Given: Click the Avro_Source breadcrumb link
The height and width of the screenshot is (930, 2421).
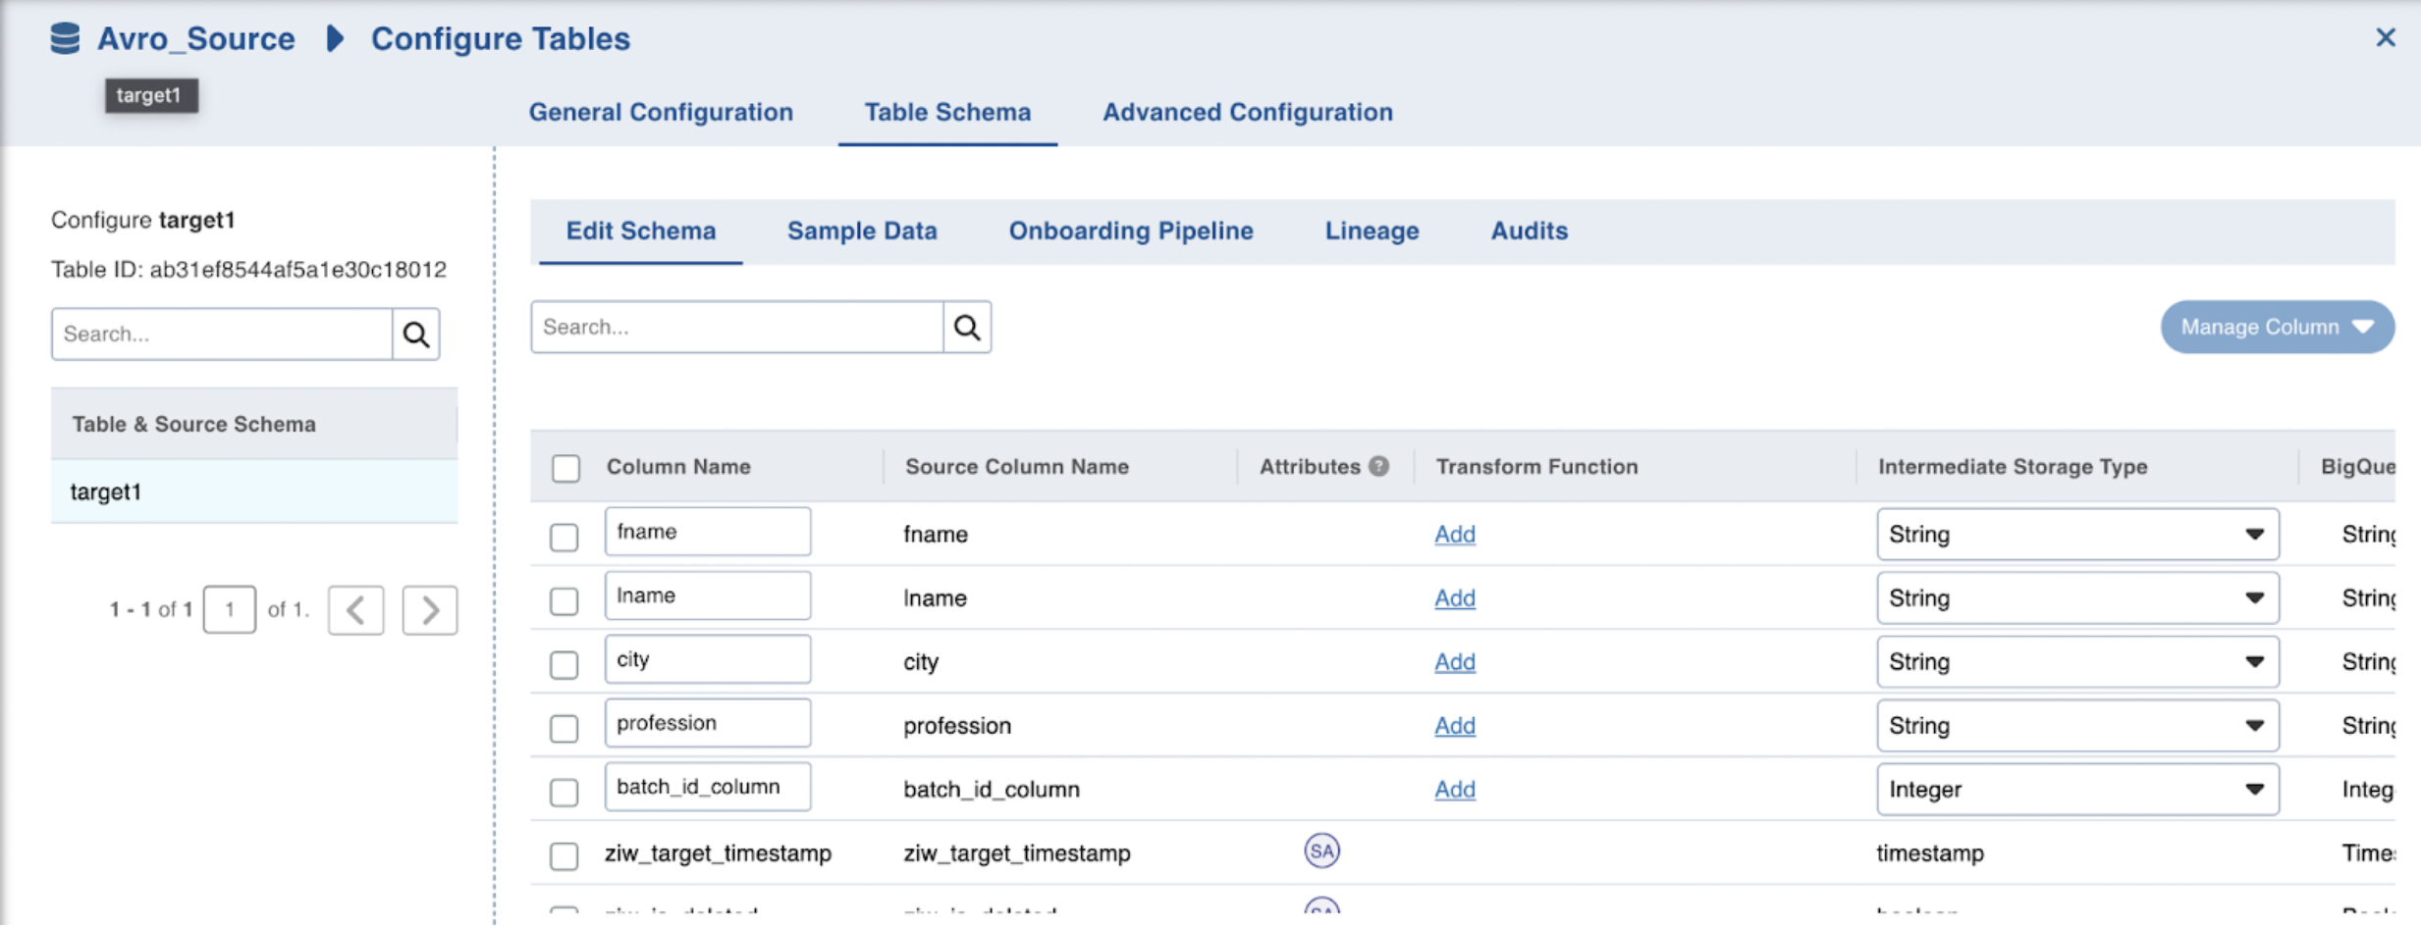Looking at the screenshot, I should point(195,38).
